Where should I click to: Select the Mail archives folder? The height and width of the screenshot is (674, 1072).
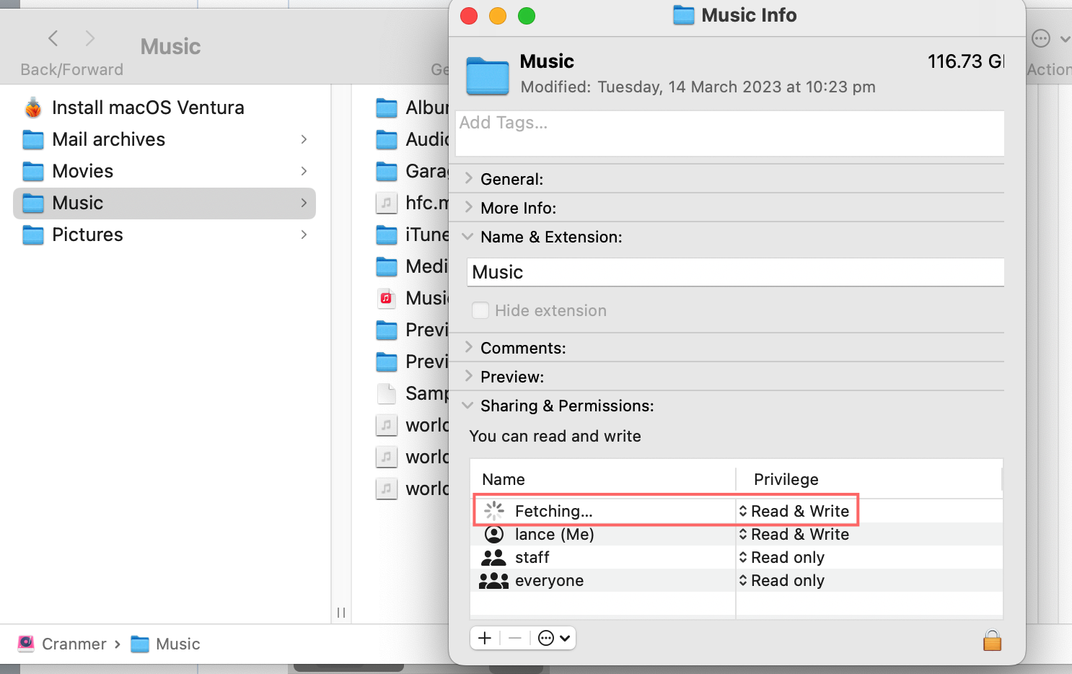click(x=164, y=139)
